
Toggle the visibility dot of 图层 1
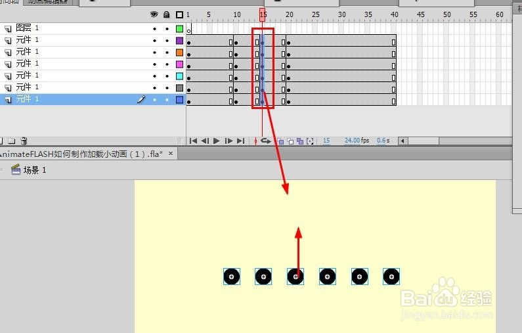click(154, 29)
